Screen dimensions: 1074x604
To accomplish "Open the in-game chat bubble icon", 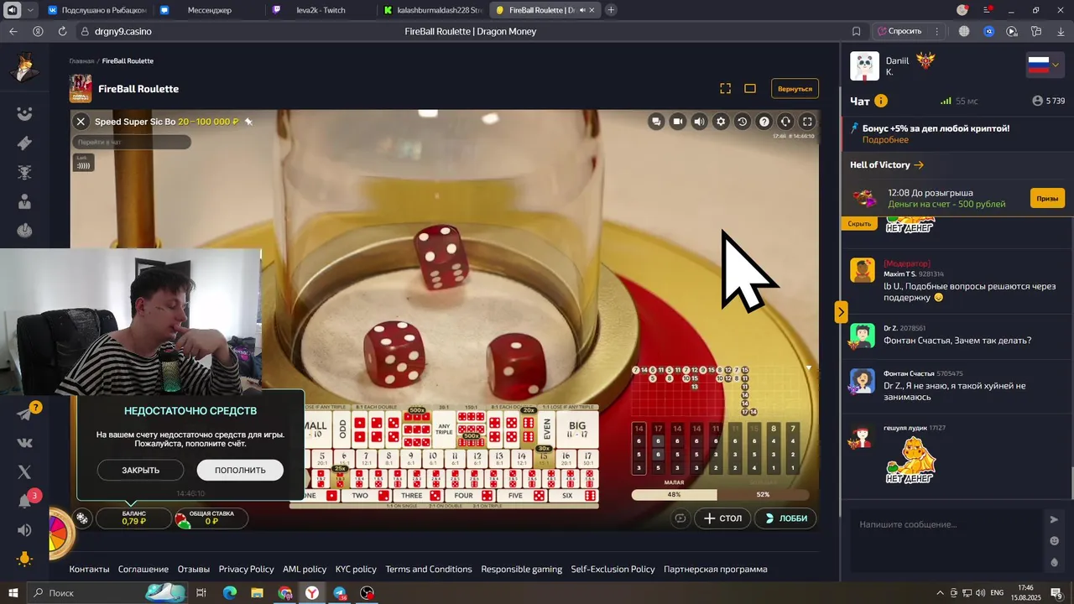I will click(656, 122).
